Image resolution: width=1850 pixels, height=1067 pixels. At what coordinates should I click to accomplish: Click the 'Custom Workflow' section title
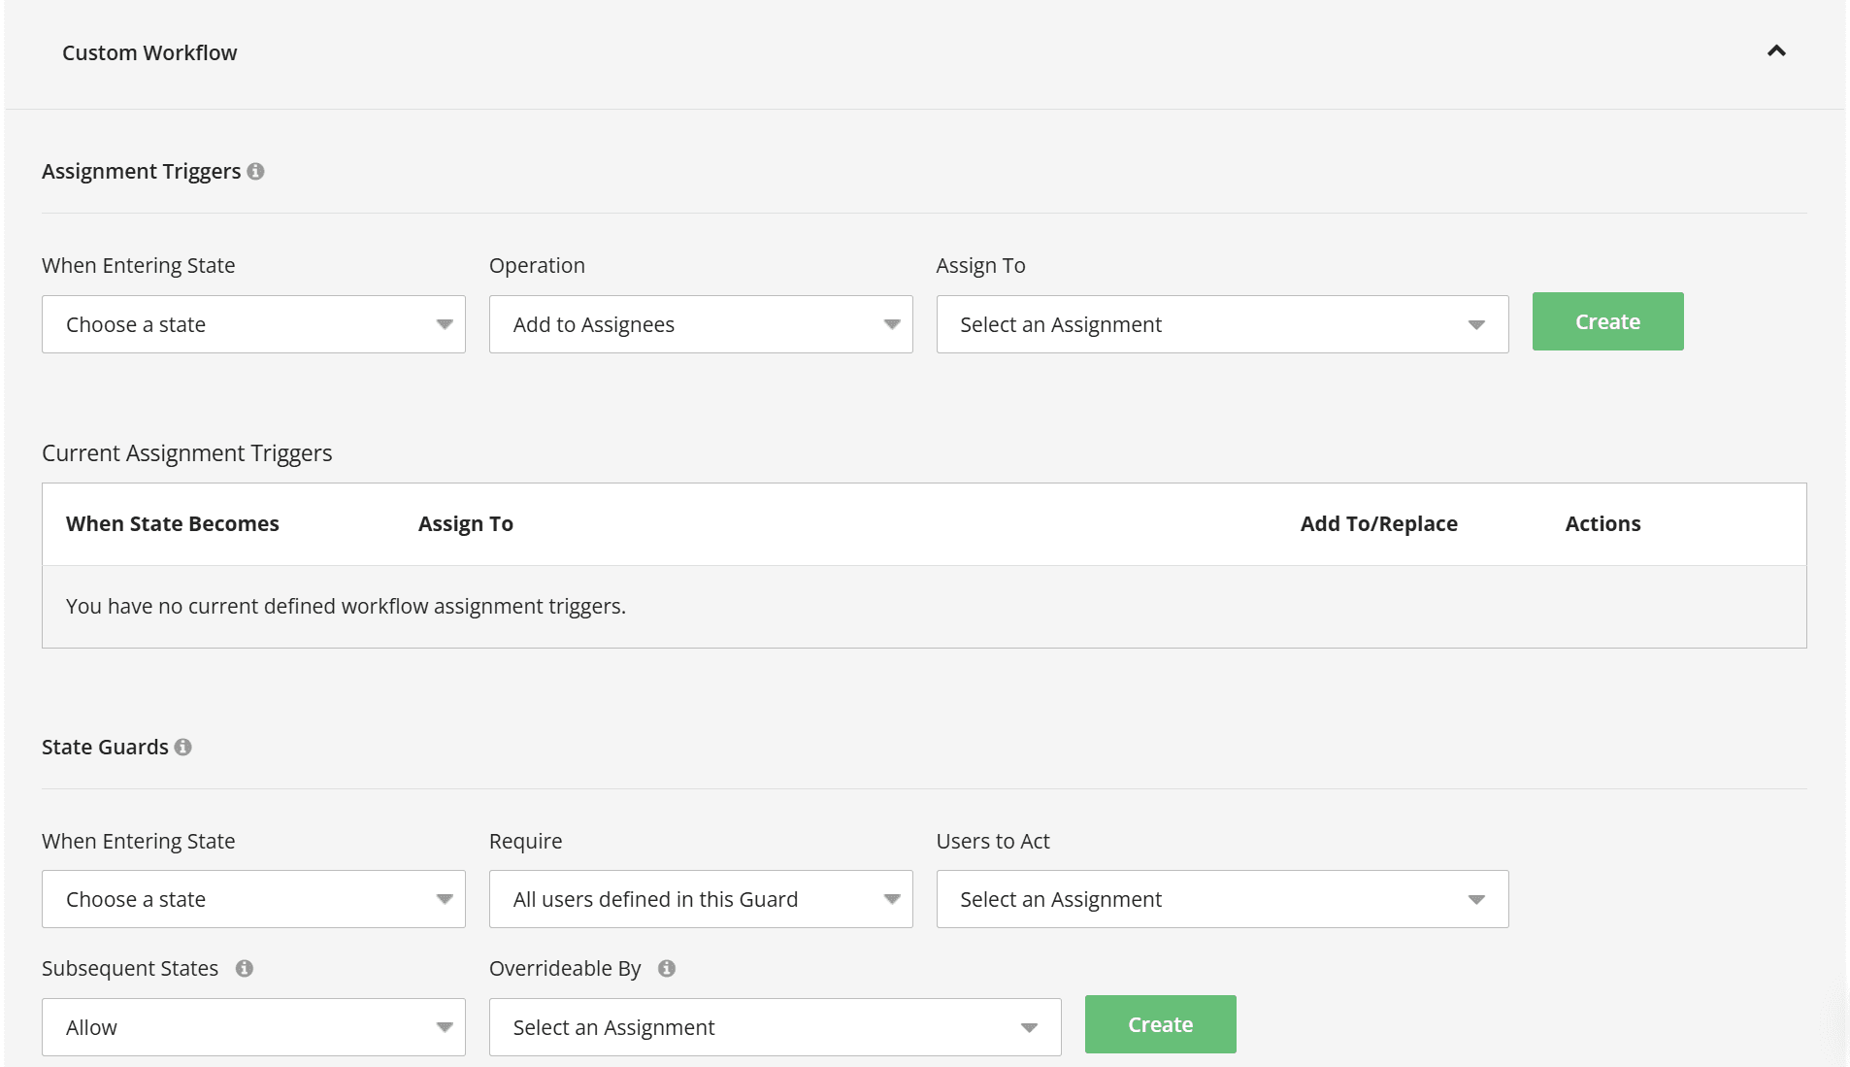[x=149, y=52]
